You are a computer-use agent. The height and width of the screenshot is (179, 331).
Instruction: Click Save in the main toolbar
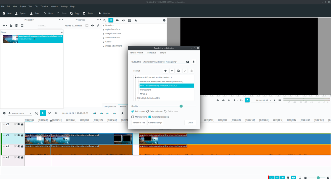(34, 13)
